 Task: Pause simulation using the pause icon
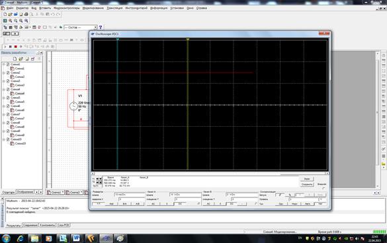11,46
